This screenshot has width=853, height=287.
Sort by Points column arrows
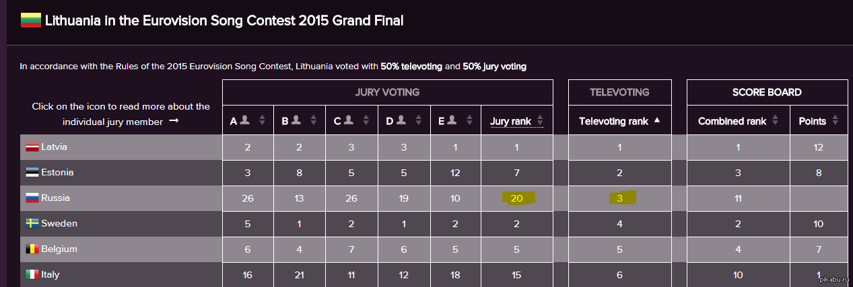coord(835,122)
